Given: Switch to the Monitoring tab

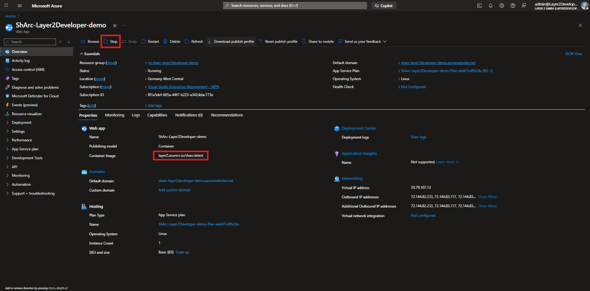Looking at the screenshot, I should click(115, 115).
